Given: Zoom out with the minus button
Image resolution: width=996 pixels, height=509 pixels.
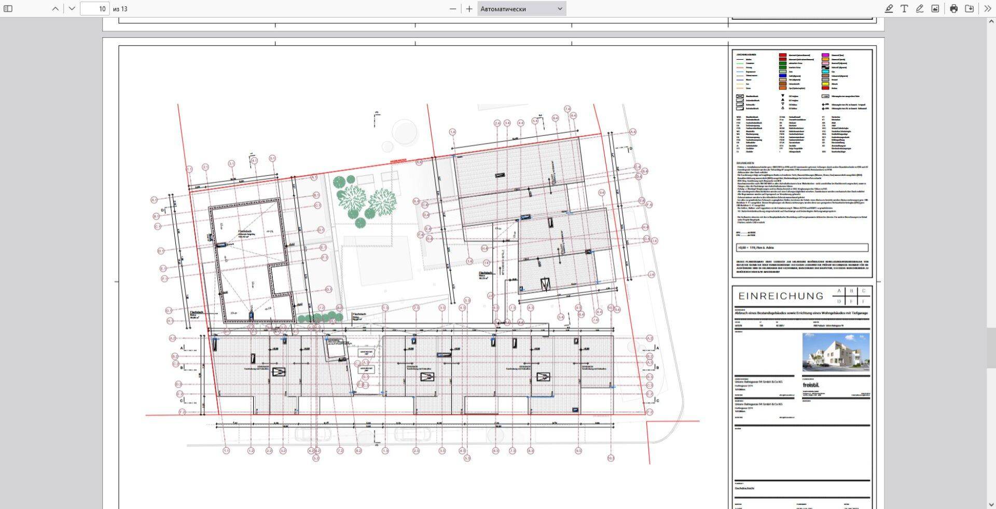Looking at the screenshot, I should tap(453, 9).
